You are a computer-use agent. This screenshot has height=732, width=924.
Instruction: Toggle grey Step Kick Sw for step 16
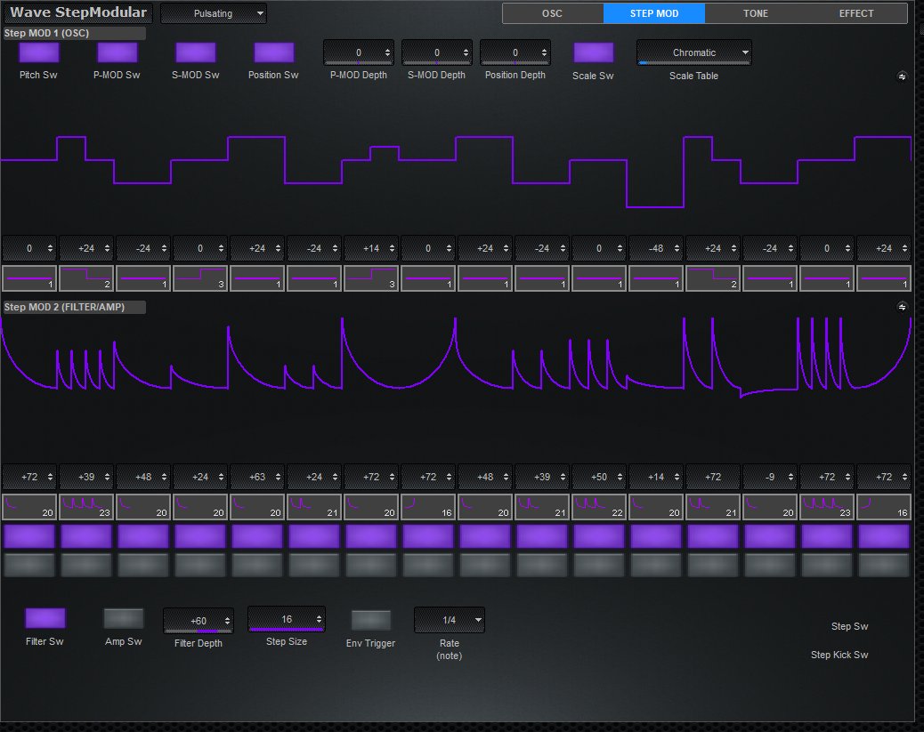coord(884,565)
